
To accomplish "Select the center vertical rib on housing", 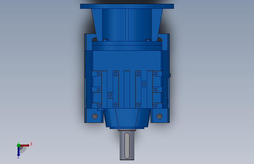I will pyautogui.click(x=127, y=89).
